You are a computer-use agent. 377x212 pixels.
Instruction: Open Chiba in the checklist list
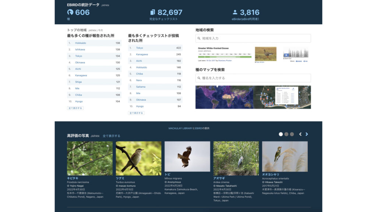140,74
